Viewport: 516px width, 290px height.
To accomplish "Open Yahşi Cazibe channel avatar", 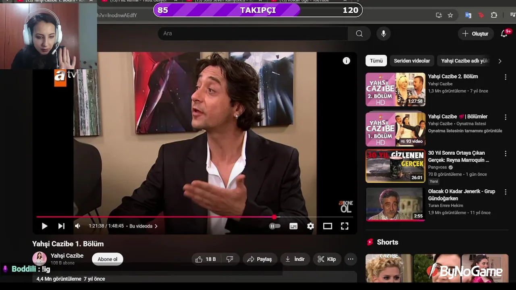I will coord(40,259).
